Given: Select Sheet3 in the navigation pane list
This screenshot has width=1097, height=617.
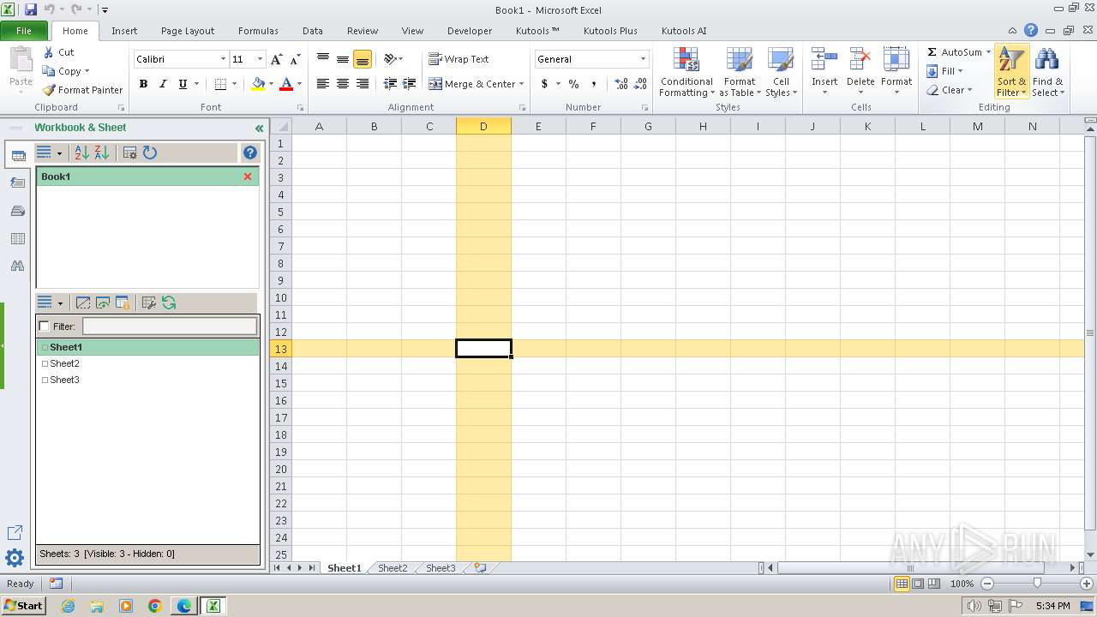Looking at the screenshot, I should [x=64, y=380].
